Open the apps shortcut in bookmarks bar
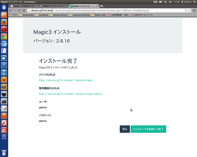Image resolution: width=197 pixels, height=157 pixels. click(x=13, y=15)
